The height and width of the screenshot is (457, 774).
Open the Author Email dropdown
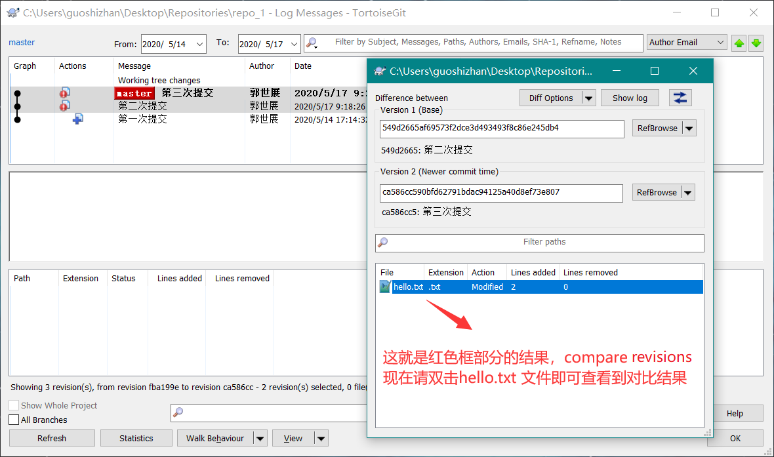click(686, 43)
